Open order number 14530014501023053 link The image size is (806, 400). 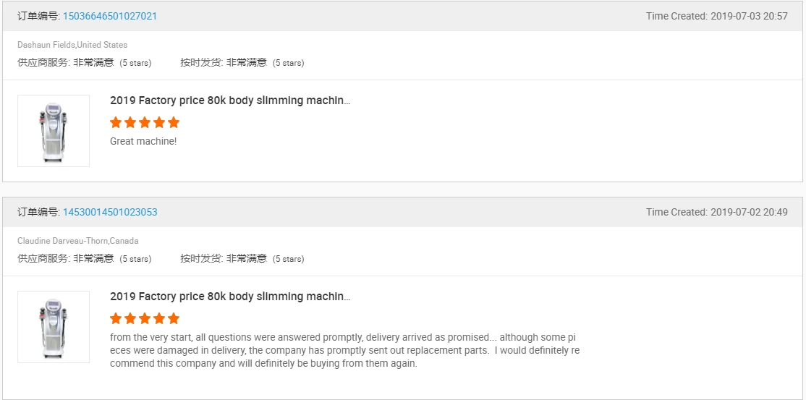[x=109, y=212]
